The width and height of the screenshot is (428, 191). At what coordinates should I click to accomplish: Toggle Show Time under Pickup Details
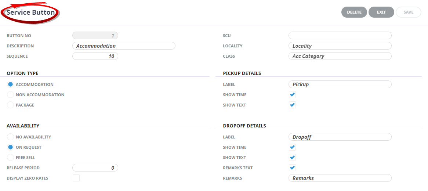(x=292, y=95)
